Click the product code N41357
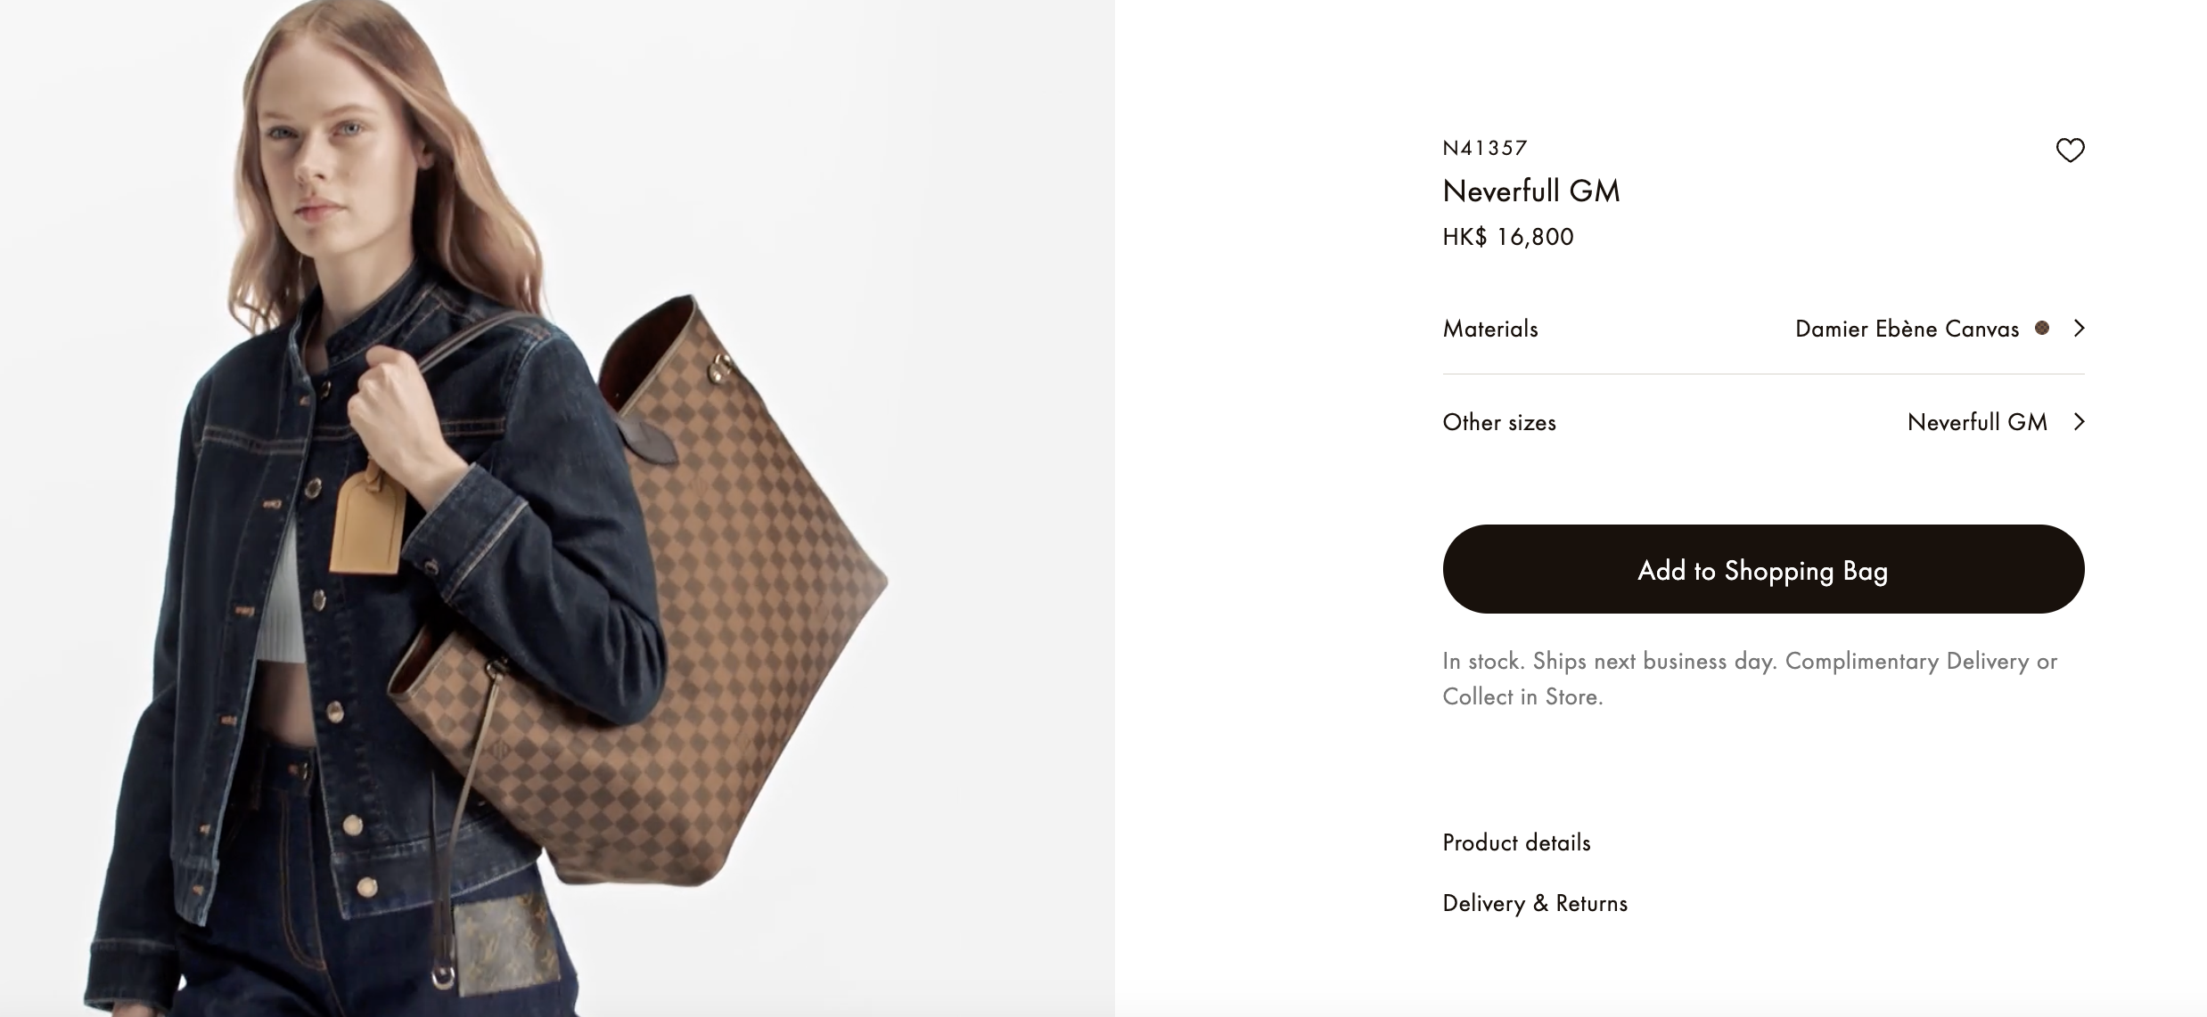The width and height of the screenshot is (2207, 1017). click(1485, 148)
